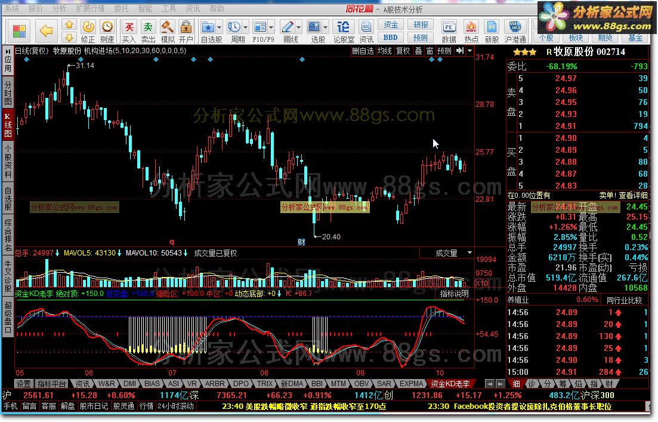
Task: Click the 热点 flame icon
Action: [x=471, y=27]
